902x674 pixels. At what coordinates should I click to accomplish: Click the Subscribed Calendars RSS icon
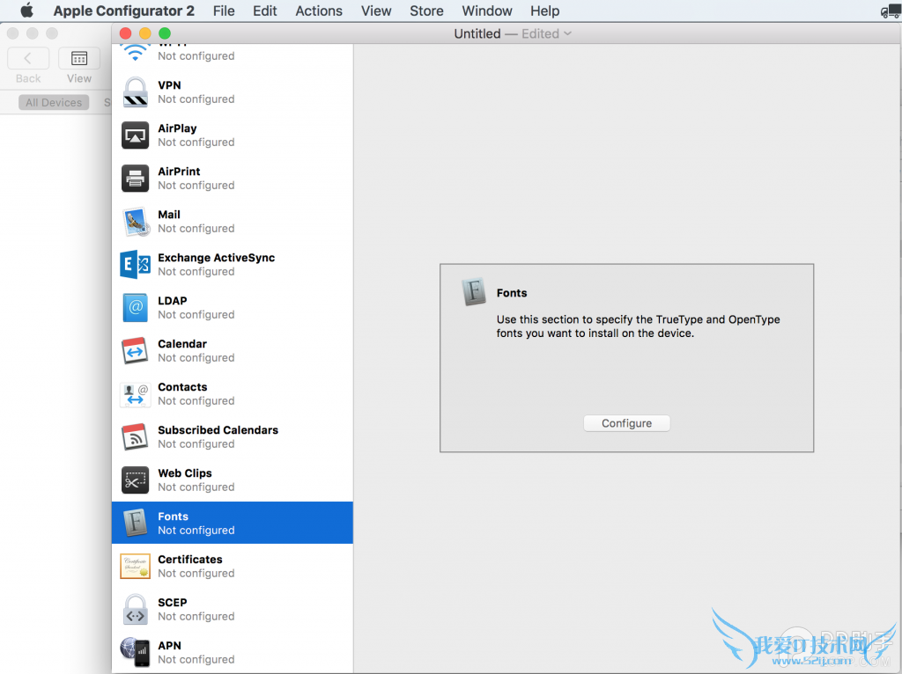[135, 437]
